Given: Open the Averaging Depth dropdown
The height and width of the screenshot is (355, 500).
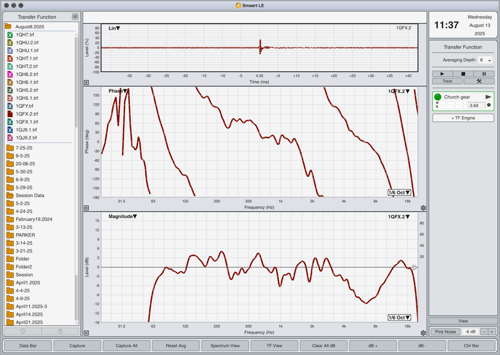Looking at the screenshot, I should pyautogui.click(x=485, y=60).
